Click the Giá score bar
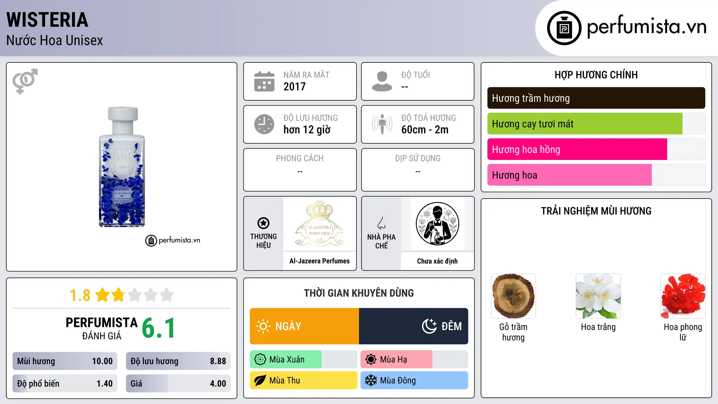The height and width of the screenshot is (404, 718). click(178, 384)
